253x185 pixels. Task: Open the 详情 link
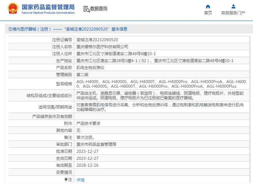80,180
